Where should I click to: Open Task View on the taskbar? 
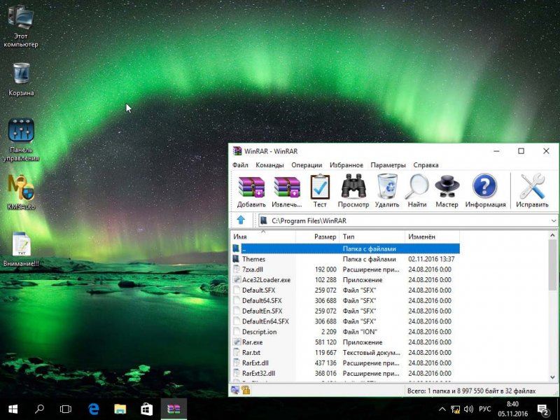65,409
